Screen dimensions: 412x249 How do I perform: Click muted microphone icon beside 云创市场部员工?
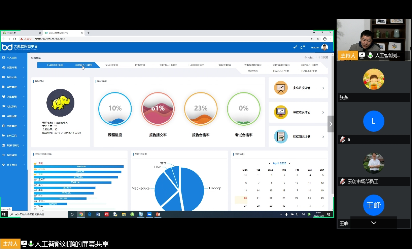(x=343, y=181)
